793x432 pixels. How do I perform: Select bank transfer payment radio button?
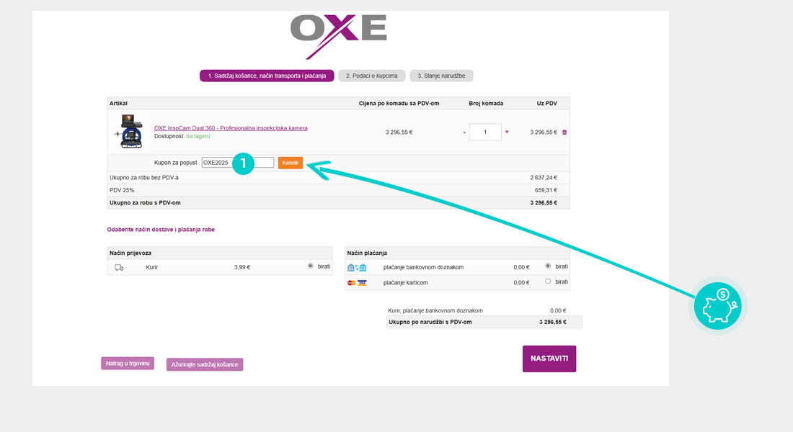click(x=548, y=266)
